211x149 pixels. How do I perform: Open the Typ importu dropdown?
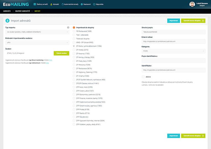point(37,32)
